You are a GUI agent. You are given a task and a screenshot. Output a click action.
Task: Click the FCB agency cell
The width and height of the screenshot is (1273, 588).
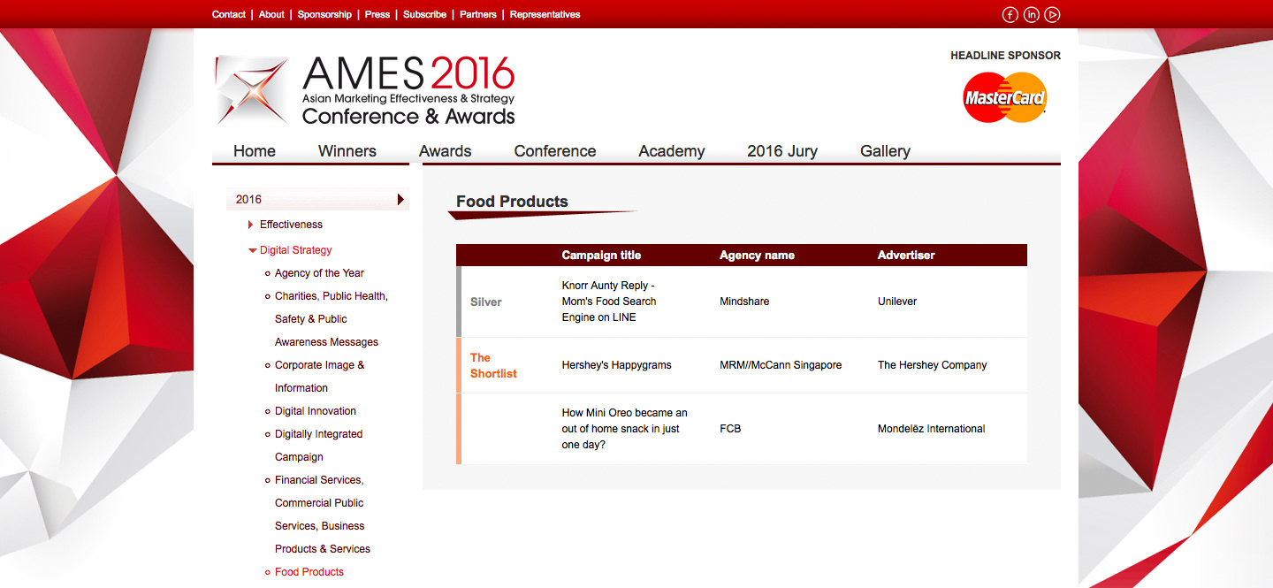[x=730, y=429]
